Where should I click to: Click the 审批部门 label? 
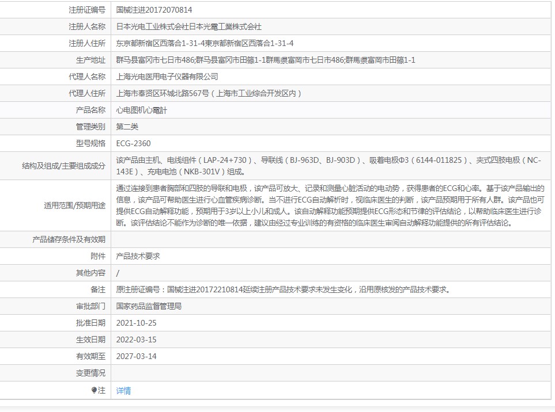pos(90,306)
